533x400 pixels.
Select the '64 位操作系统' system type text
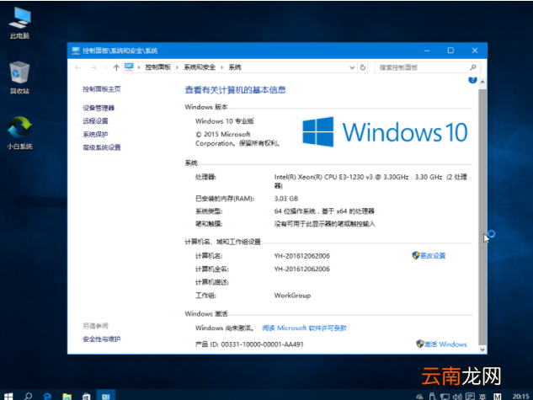pos(295,211)
